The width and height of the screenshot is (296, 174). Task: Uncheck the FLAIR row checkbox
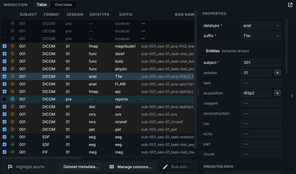pyautogui.click(x=5, y=84)
